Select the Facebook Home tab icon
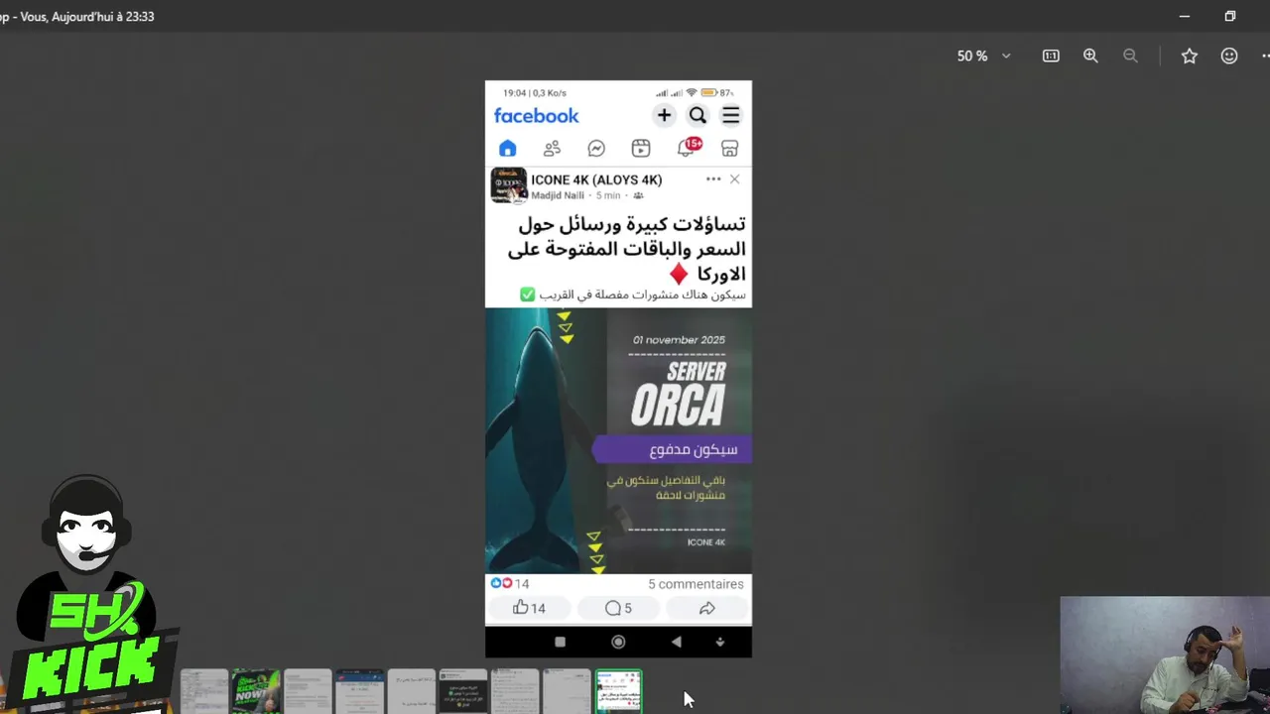The image size is (1270, 714). tap(507, 148)
